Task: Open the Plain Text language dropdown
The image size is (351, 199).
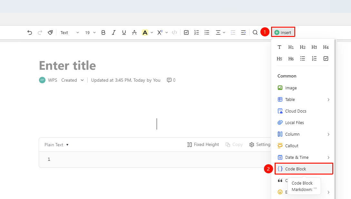Action: 56,145
